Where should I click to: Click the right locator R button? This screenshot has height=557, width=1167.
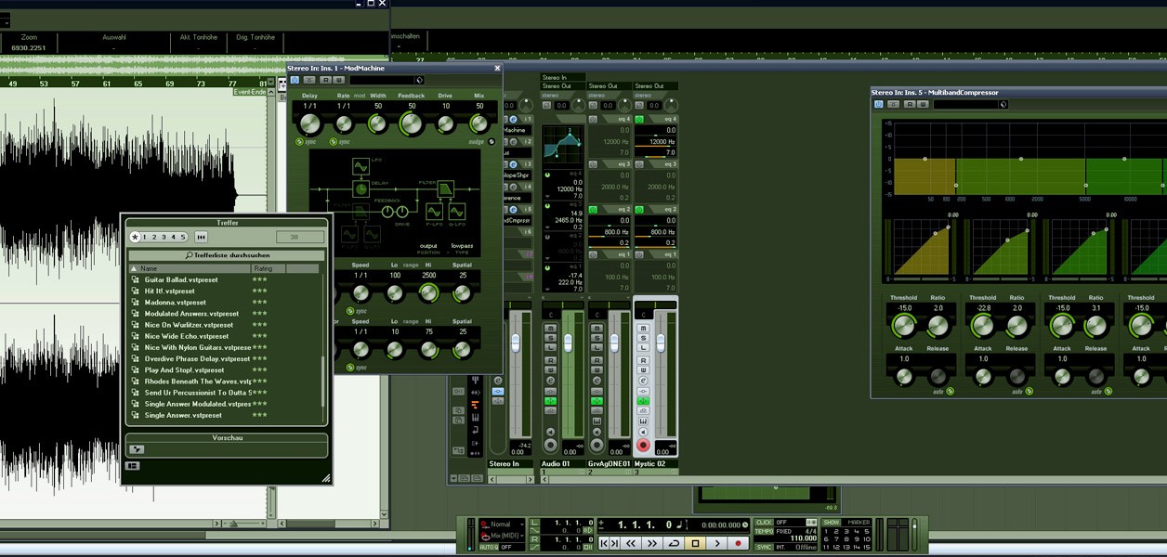click(534, 538)
